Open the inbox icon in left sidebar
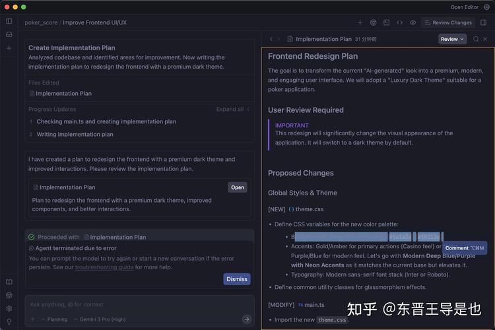The width and height of the screenshot is (495, 330). 9,34
